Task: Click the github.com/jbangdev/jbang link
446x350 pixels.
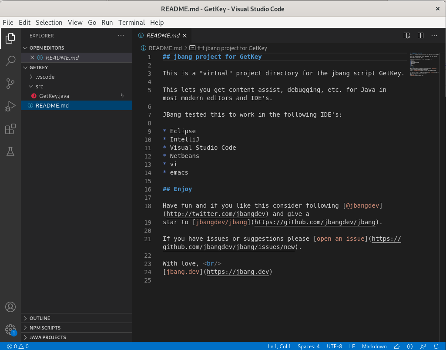Action: (x=315, y=222)
